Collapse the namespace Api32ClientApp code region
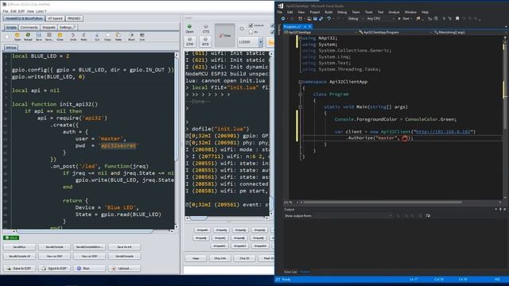The width and height of the screenshot is (509, 286). coord(301,82)
